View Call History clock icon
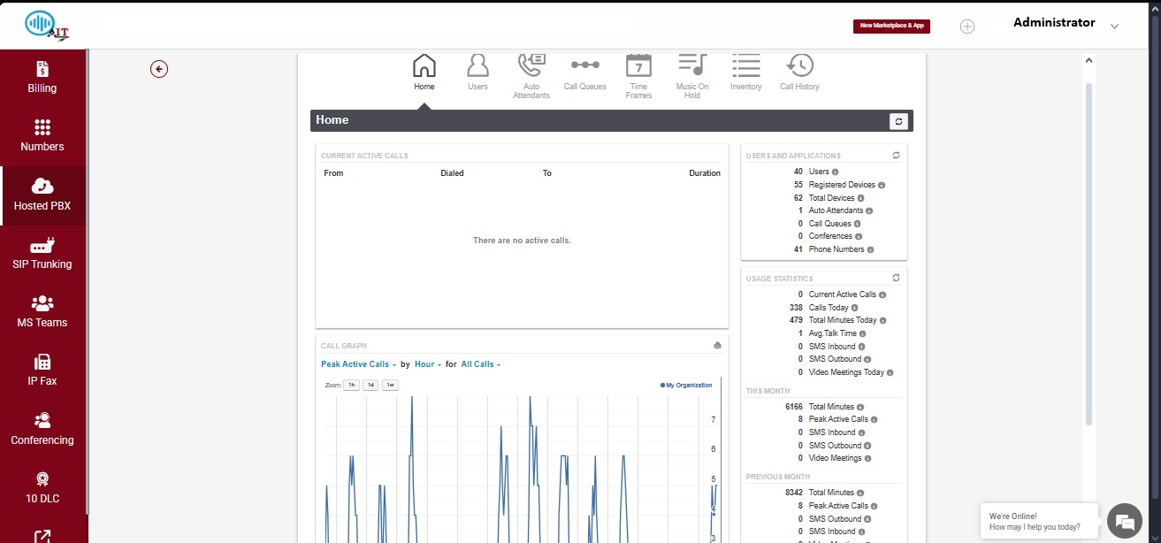Image resolution: width=1161 pixels, height=543 pixels. pos(799,66)
